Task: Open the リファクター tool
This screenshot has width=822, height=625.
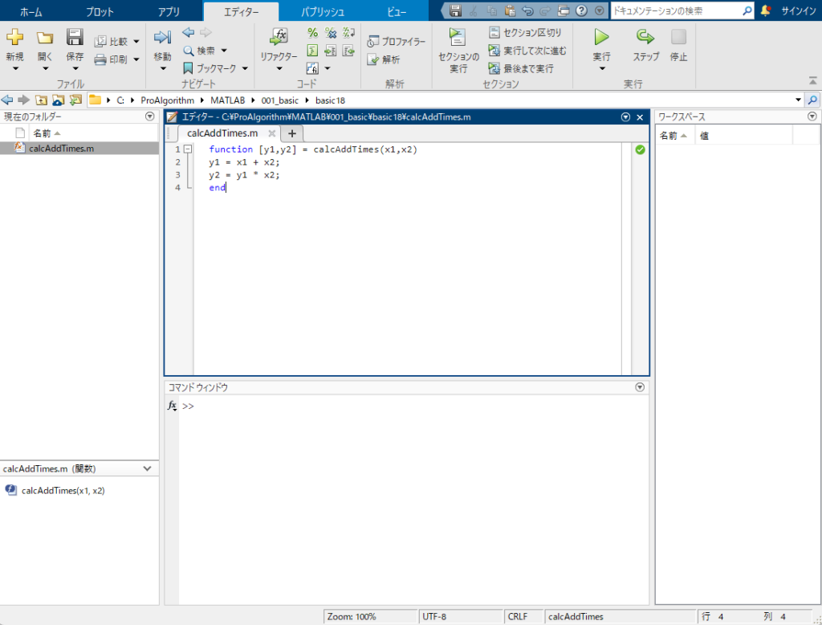Action: pos(279,37)
